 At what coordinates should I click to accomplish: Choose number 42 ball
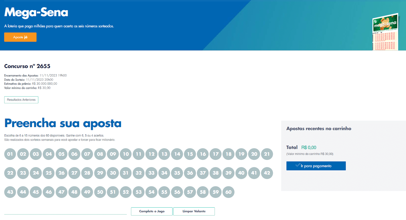[x=267, y=173]
